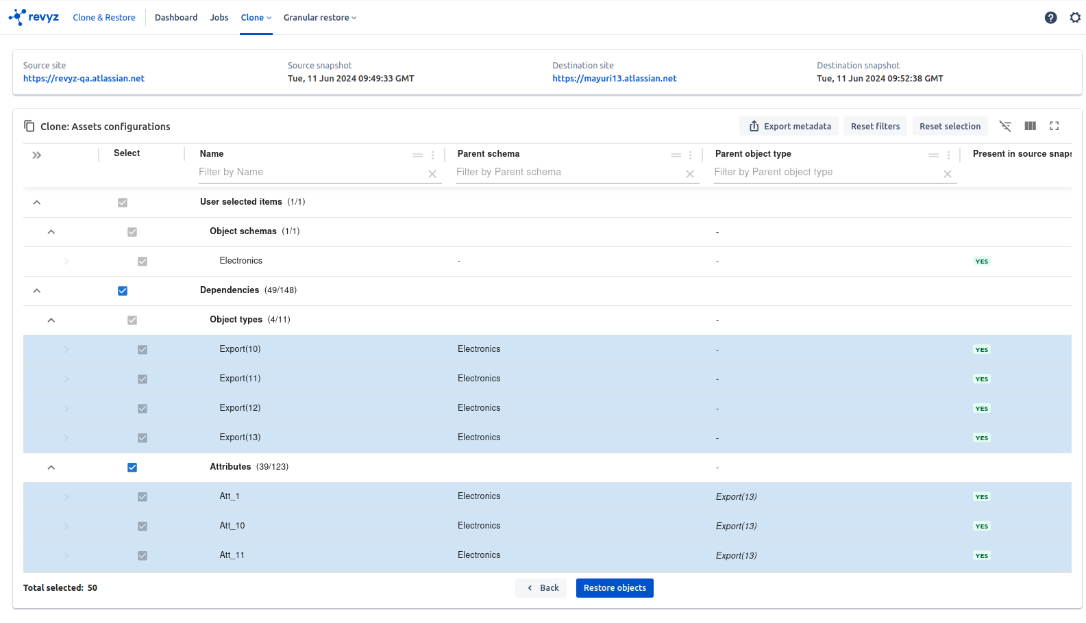Screen dimensions: 1086x623
Task: Open Parent object type column actions dots
Action: coord(949,155)
